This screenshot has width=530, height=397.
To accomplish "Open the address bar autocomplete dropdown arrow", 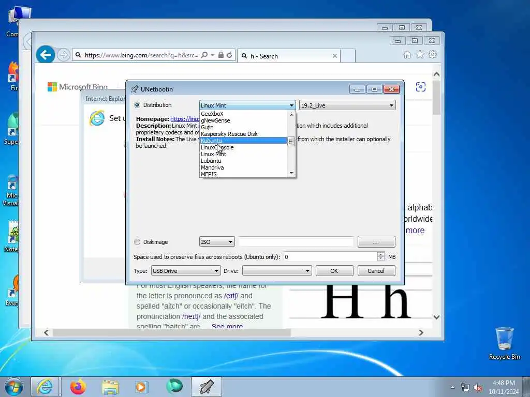I will (x=213, y=55).
